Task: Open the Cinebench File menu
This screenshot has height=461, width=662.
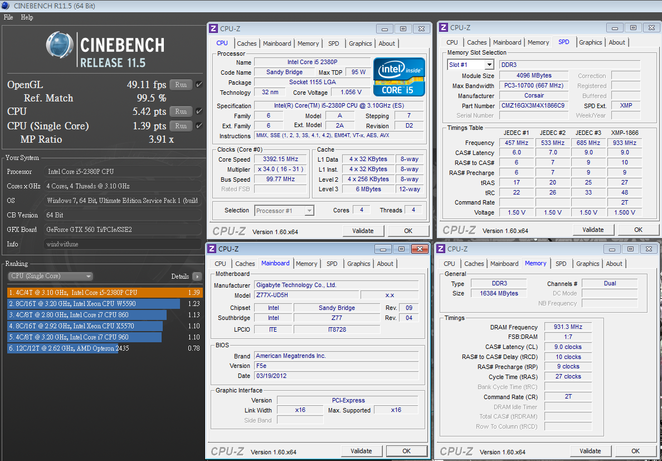Action: 8,17
